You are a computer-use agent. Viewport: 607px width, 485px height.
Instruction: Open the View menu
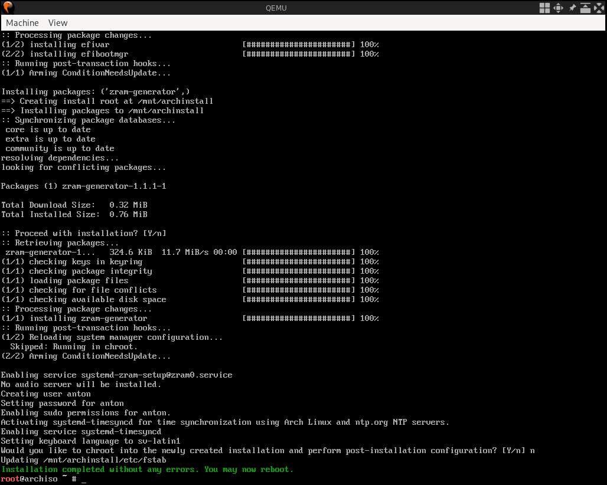click(x=58, y=23)
